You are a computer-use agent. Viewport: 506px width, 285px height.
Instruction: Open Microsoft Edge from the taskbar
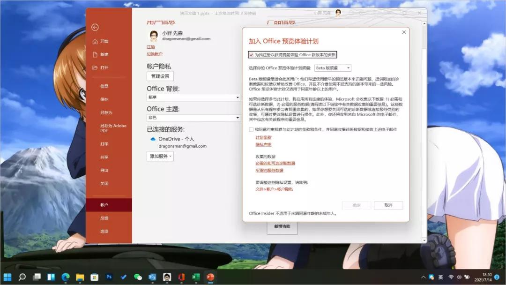pyautogui.click(x=65, y=277)
